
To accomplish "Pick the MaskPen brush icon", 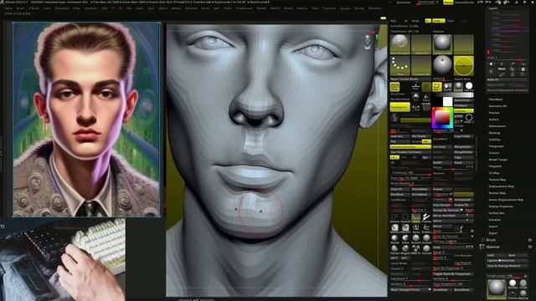I will (405, 228).
